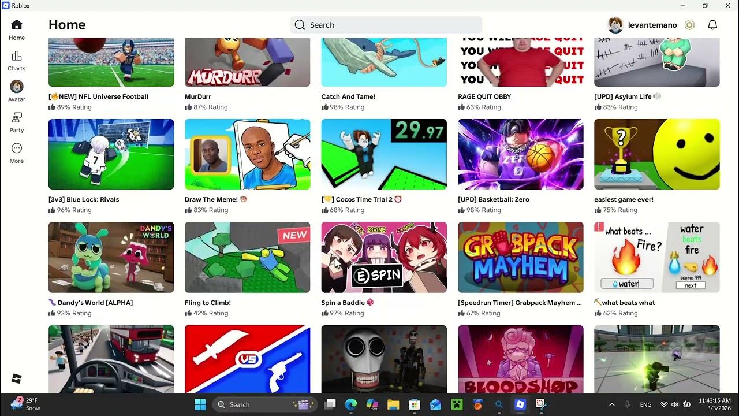Open the Asylum Life game thumbnail
739x416 pixels.
click(657, 62)
